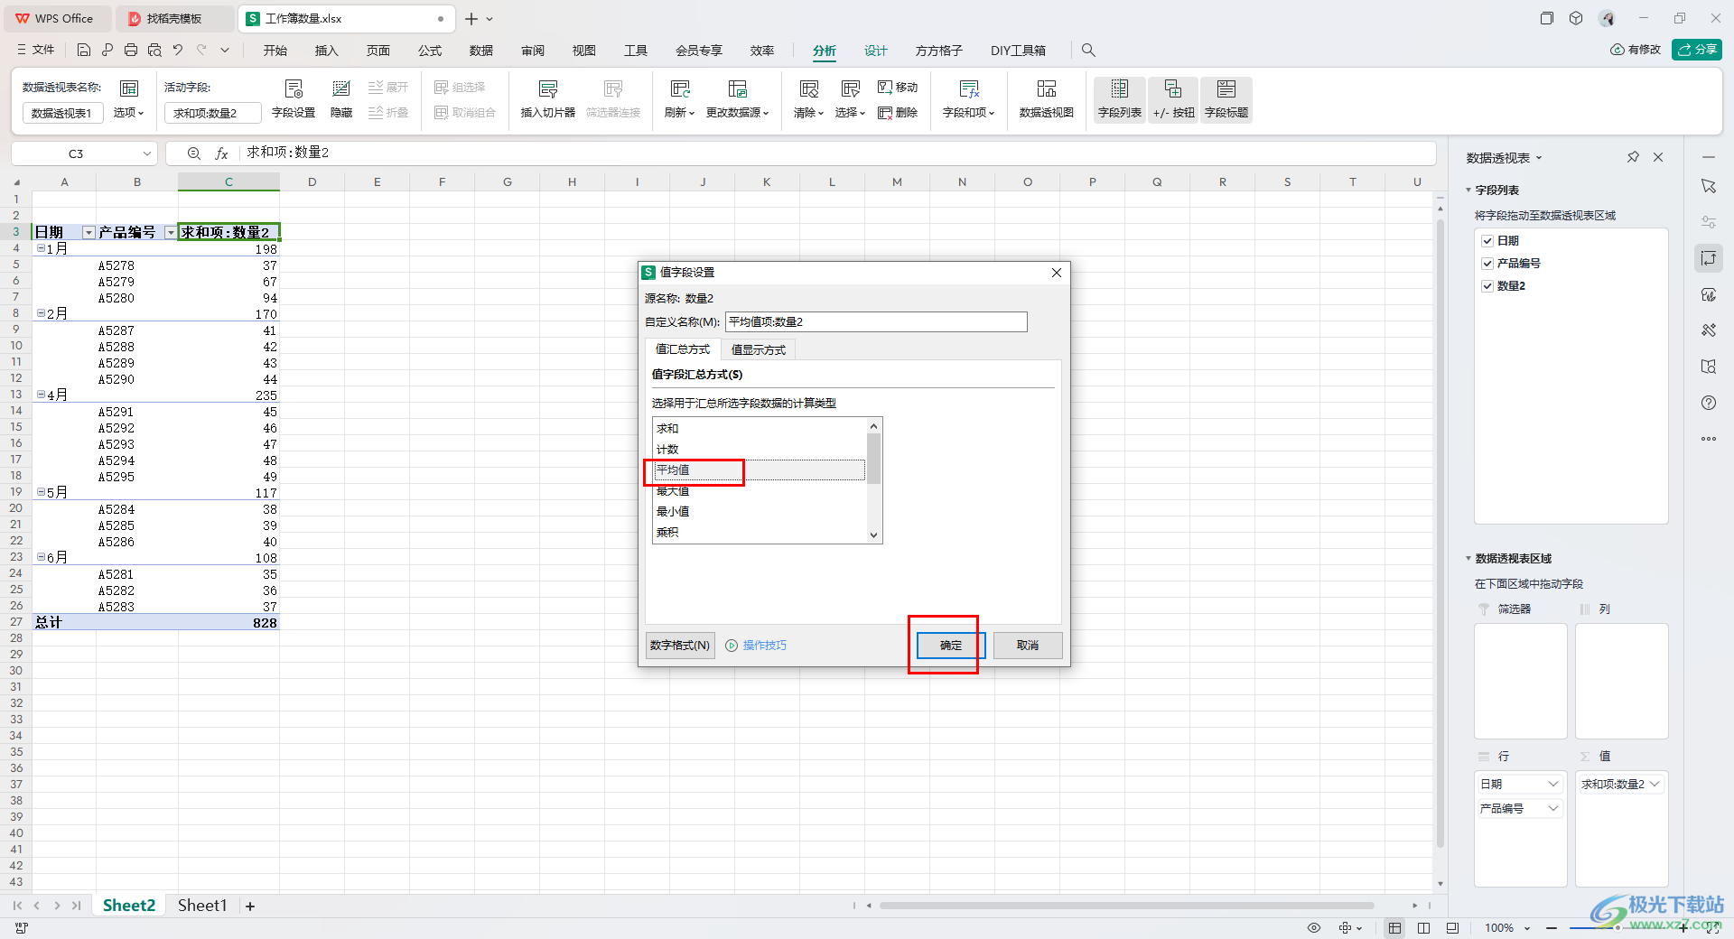Collapse the 2月 group
The image size is (1734, 939).
point(41,313)
